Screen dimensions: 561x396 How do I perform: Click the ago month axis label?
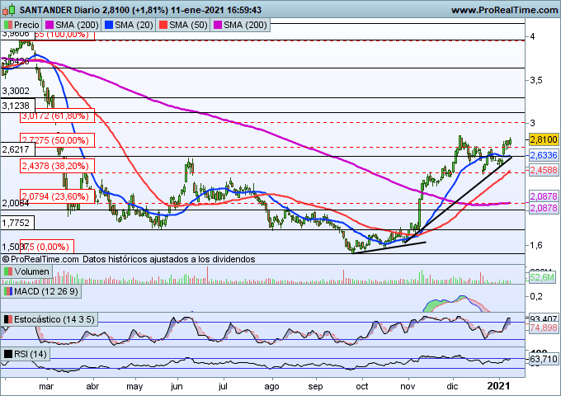coord(271,387)
